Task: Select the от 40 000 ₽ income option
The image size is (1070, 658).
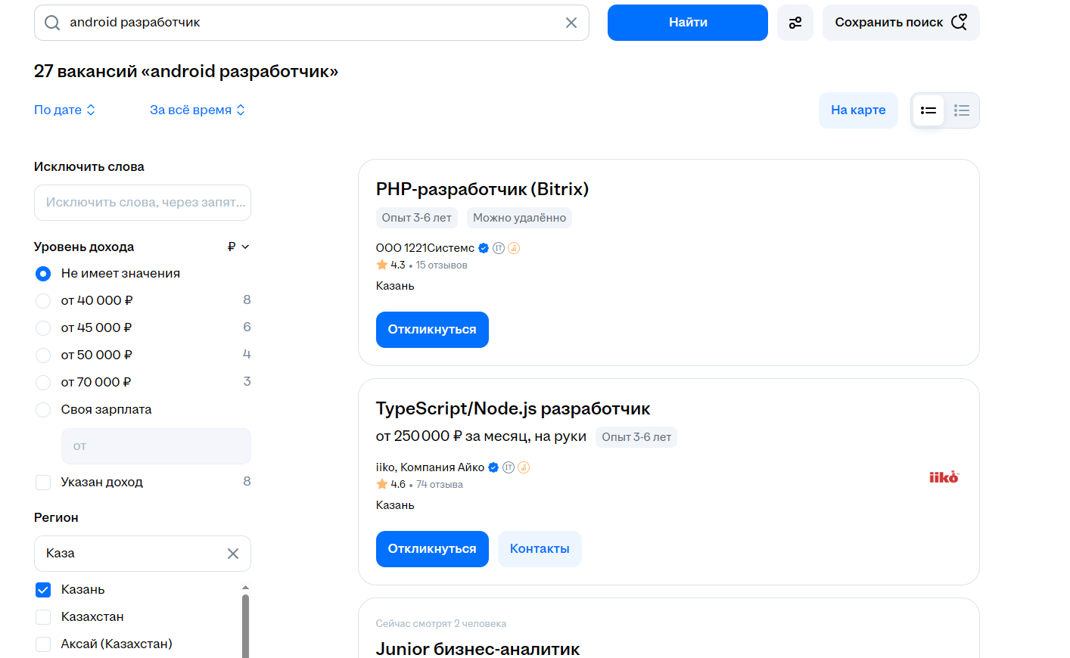Action: coord(43,301)
